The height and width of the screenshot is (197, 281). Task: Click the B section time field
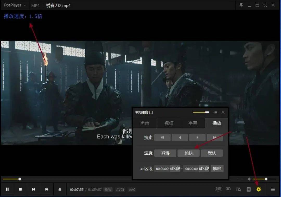click(x=191, y=169)
